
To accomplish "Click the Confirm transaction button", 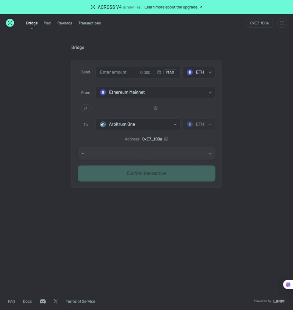I will click(146, 173).
